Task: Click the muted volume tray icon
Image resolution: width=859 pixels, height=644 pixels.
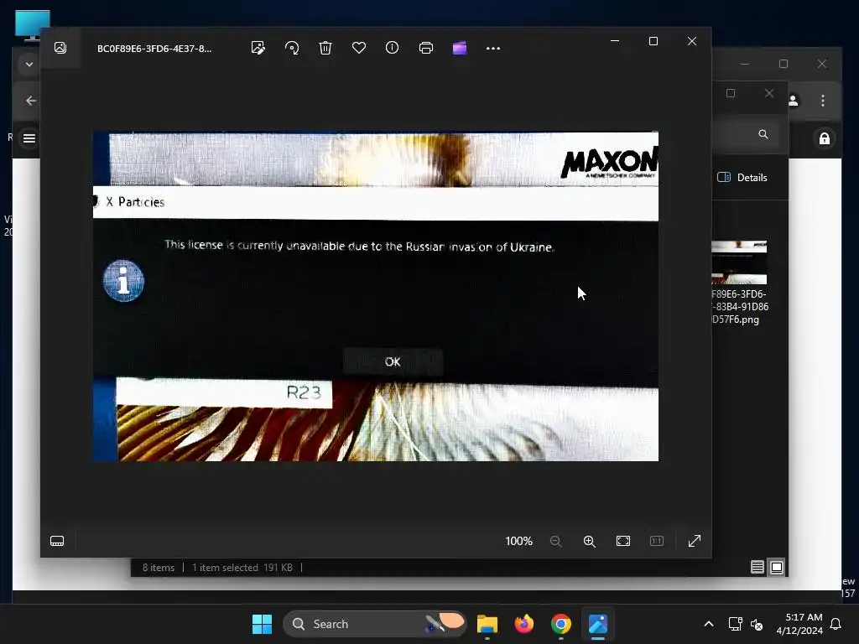Action: [x=757, y=624]
